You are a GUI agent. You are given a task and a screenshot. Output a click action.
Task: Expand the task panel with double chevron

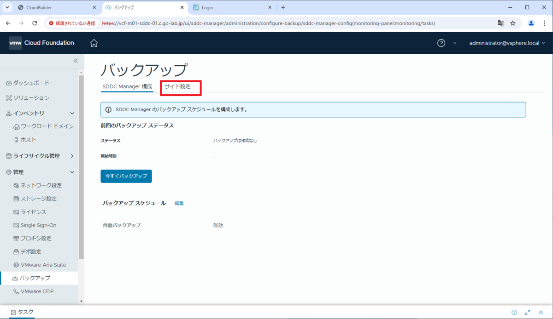[541, 312]
